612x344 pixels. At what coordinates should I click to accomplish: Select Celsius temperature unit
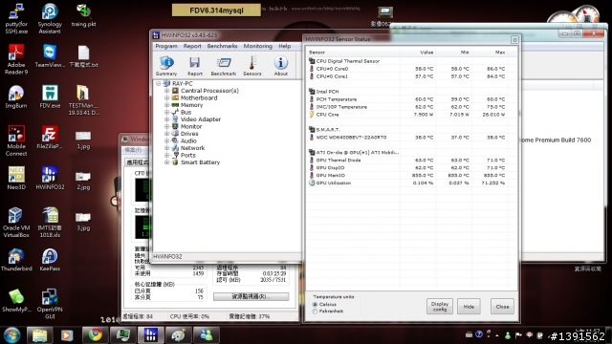pos(315,304)
